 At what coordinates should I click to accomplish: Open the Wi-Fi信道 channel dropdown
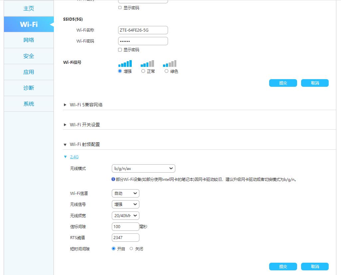(125, 193)
